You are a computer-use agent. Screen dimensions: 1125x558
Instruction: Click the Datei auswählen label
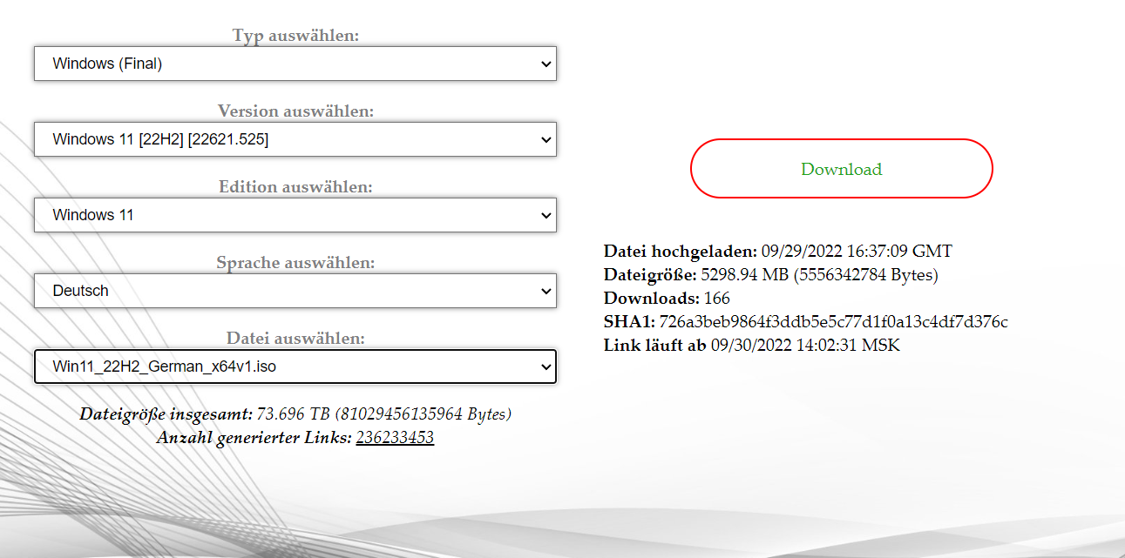[x=295, y=339]
